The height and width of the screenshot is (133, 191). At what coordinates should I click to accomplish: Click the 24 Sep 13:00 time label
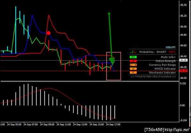click(x=80, y=125)
